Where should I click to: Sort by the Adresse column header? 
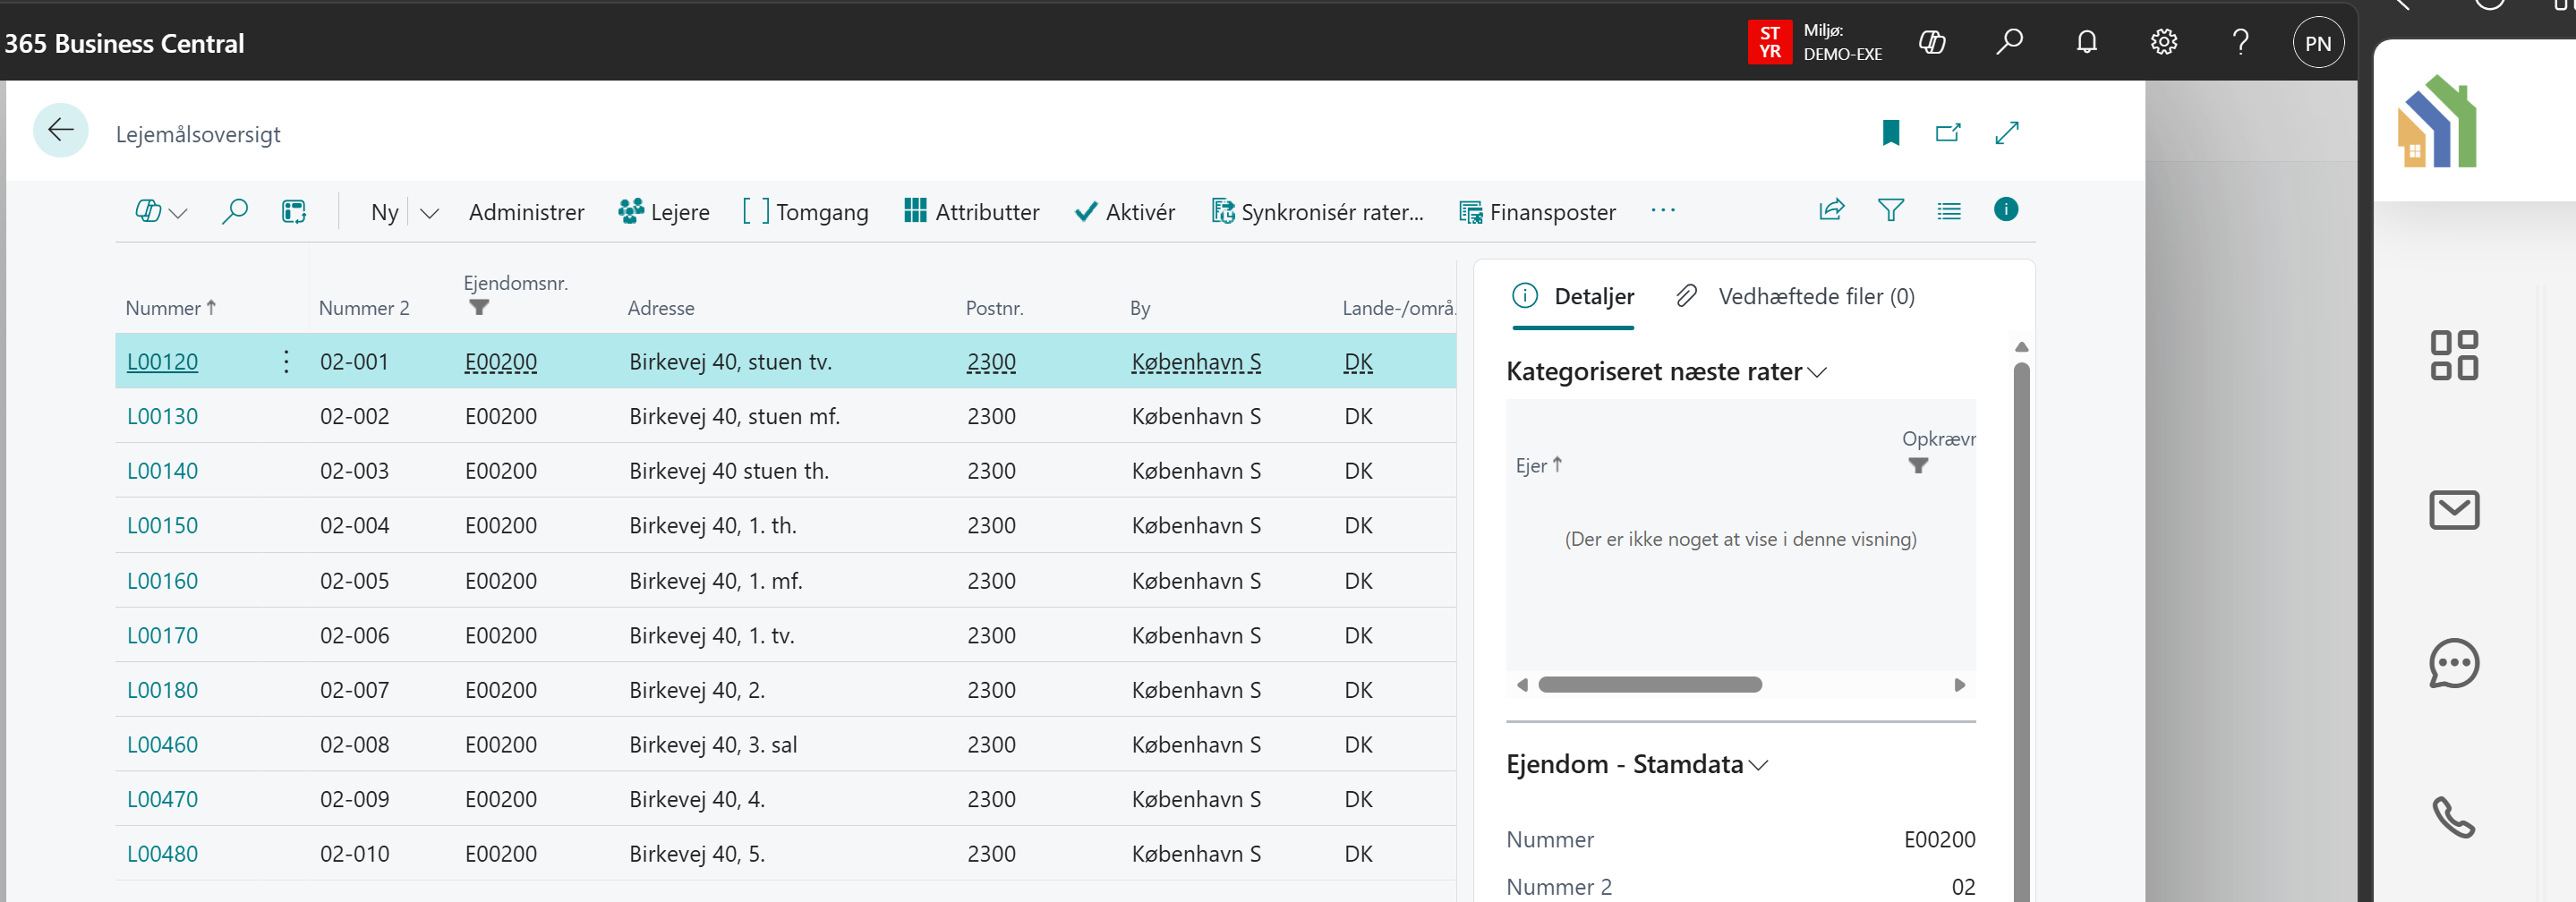click(661, 308)
